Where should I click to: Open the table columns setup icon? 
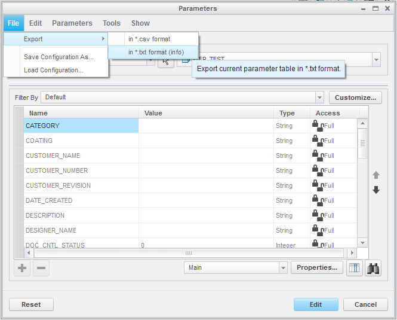click(x=354, y=268)
